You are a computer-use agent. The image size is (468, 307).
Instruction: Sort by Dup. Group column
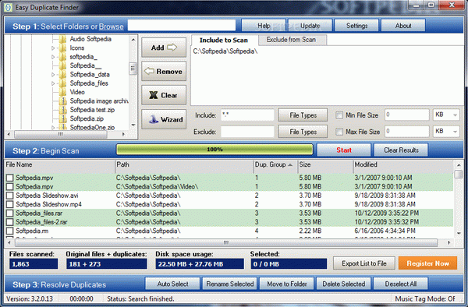(x=275, y=165)
